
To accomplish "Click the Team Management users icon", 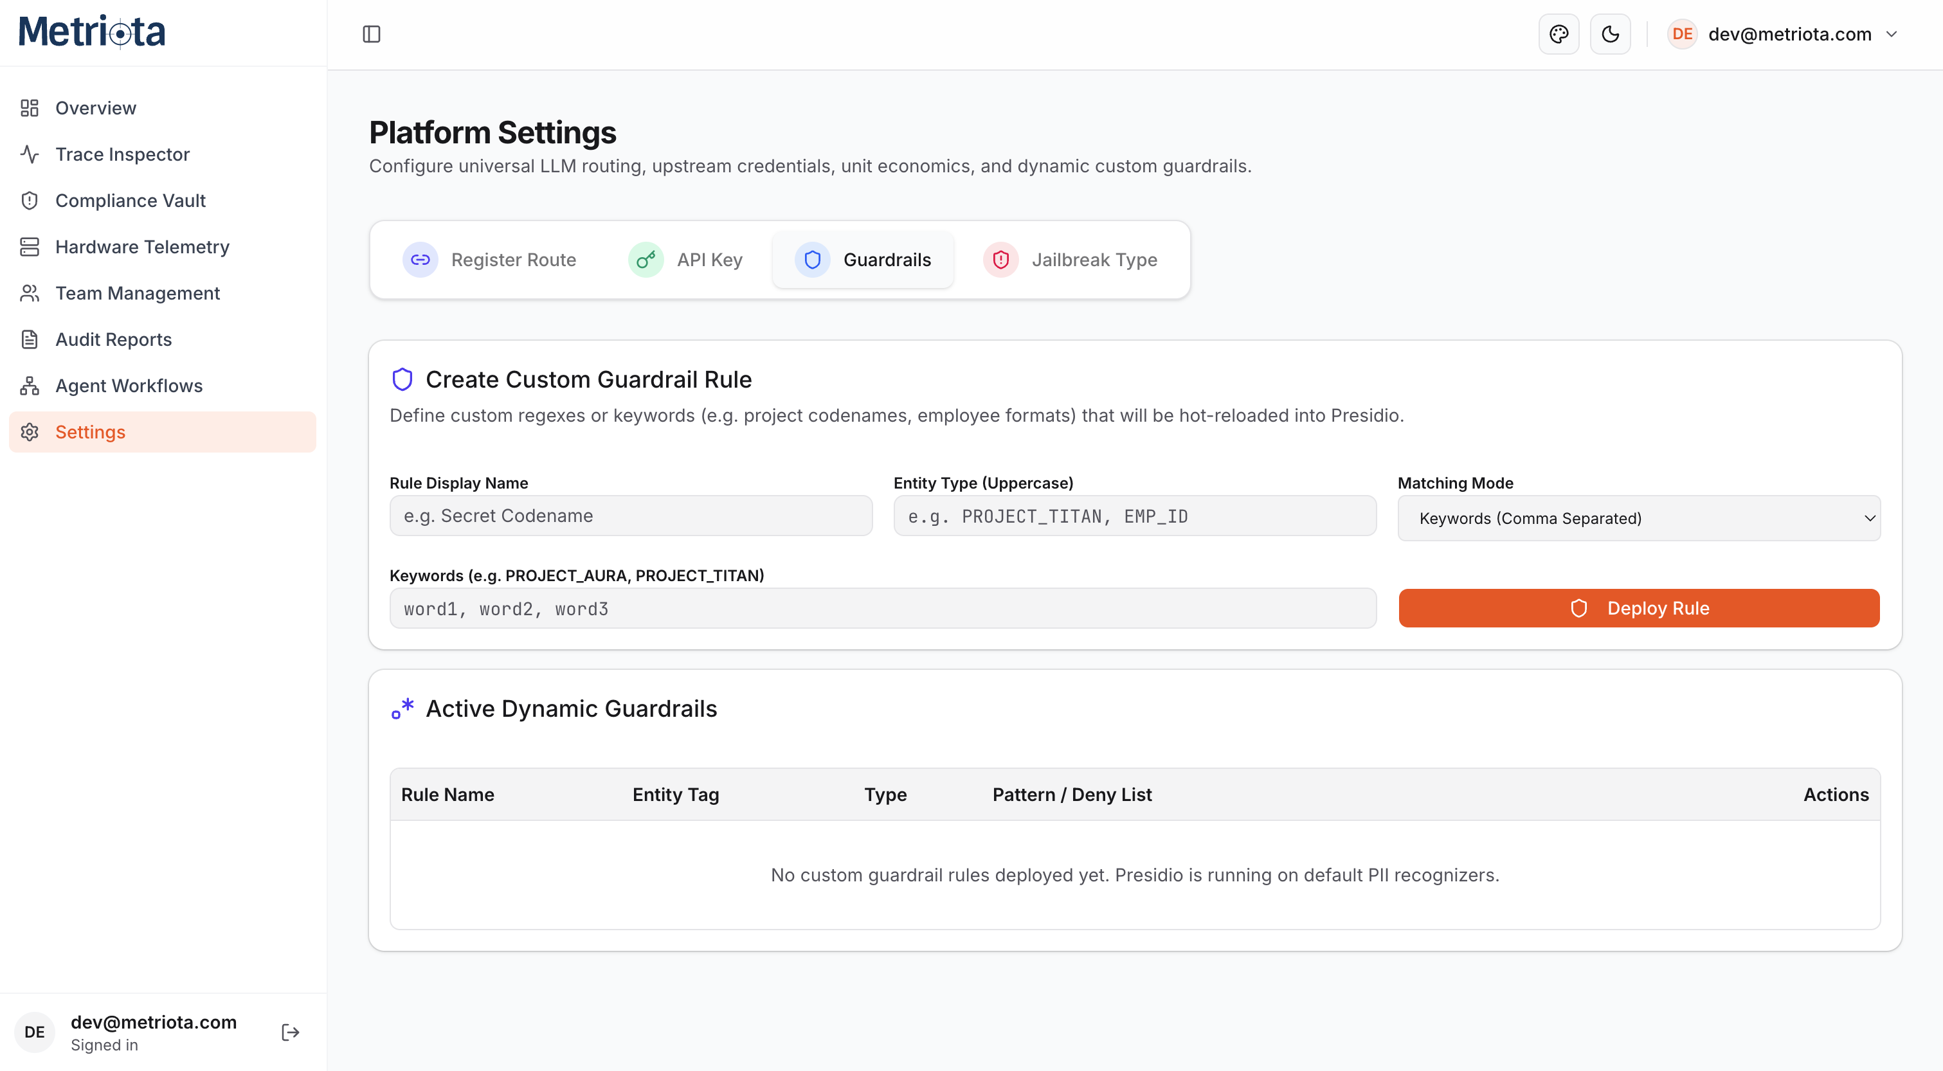I will click(x=30, y=292).
